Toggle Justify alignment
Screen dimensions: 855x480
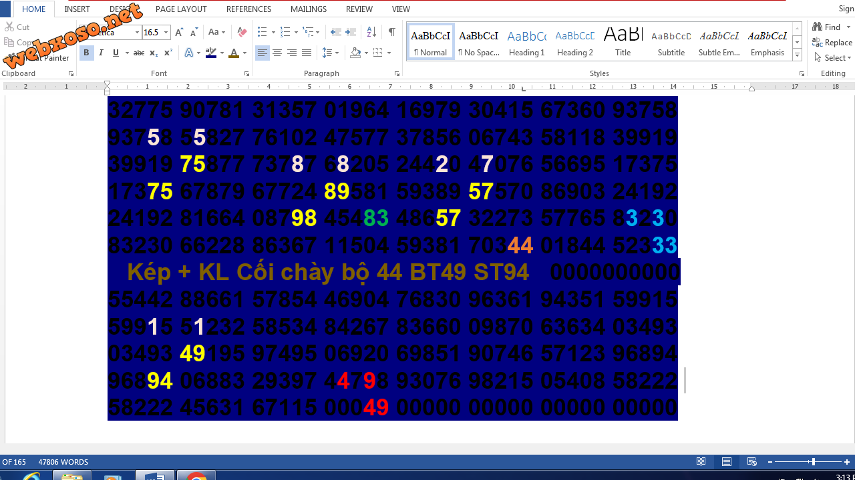307,53
